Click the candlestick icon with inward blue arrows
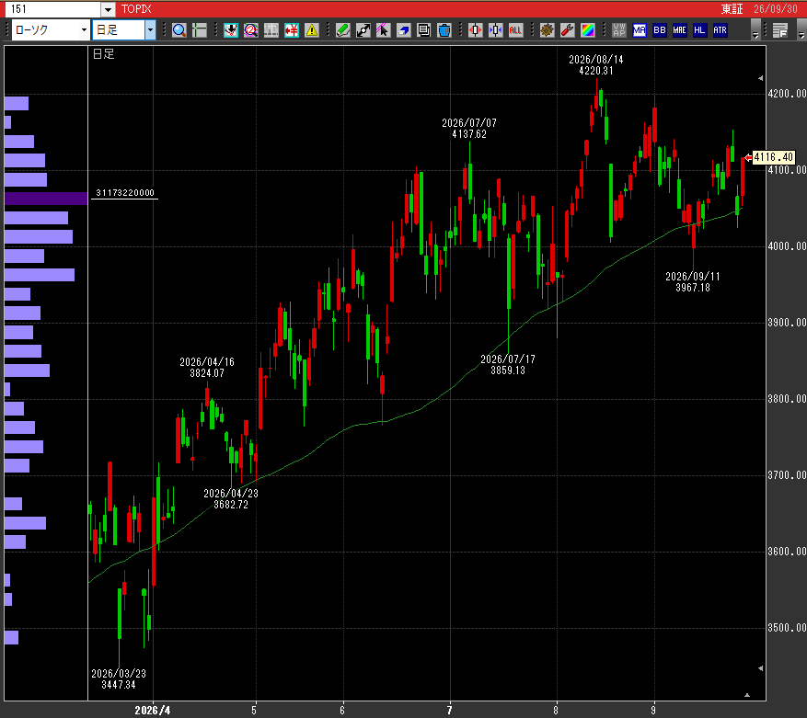The height and width of the screenshot is (718, 807). [495, 30]
